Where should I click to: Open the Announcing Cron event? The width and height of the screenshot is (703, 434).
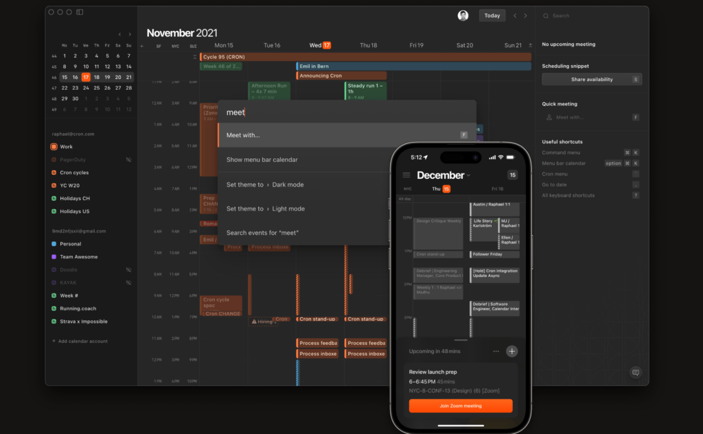[x=341, y=75]
